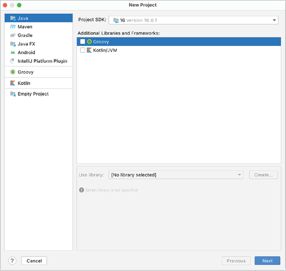Click the Next button

[267, 261]
